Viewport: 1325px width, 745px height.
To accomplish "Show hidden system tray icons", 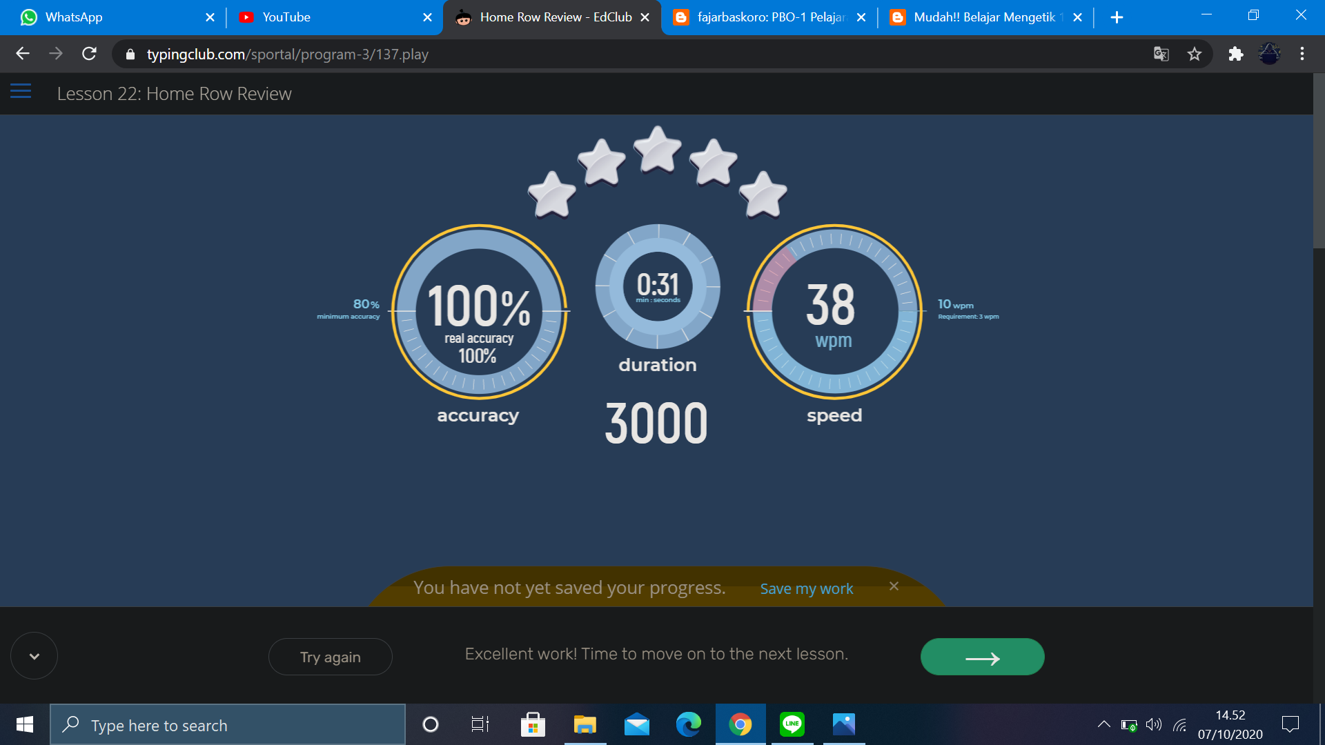I will coord(1103,724).
